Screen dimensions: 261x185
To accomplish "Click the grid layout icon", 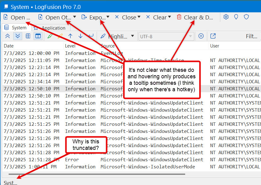I will (x=28, y=36).
